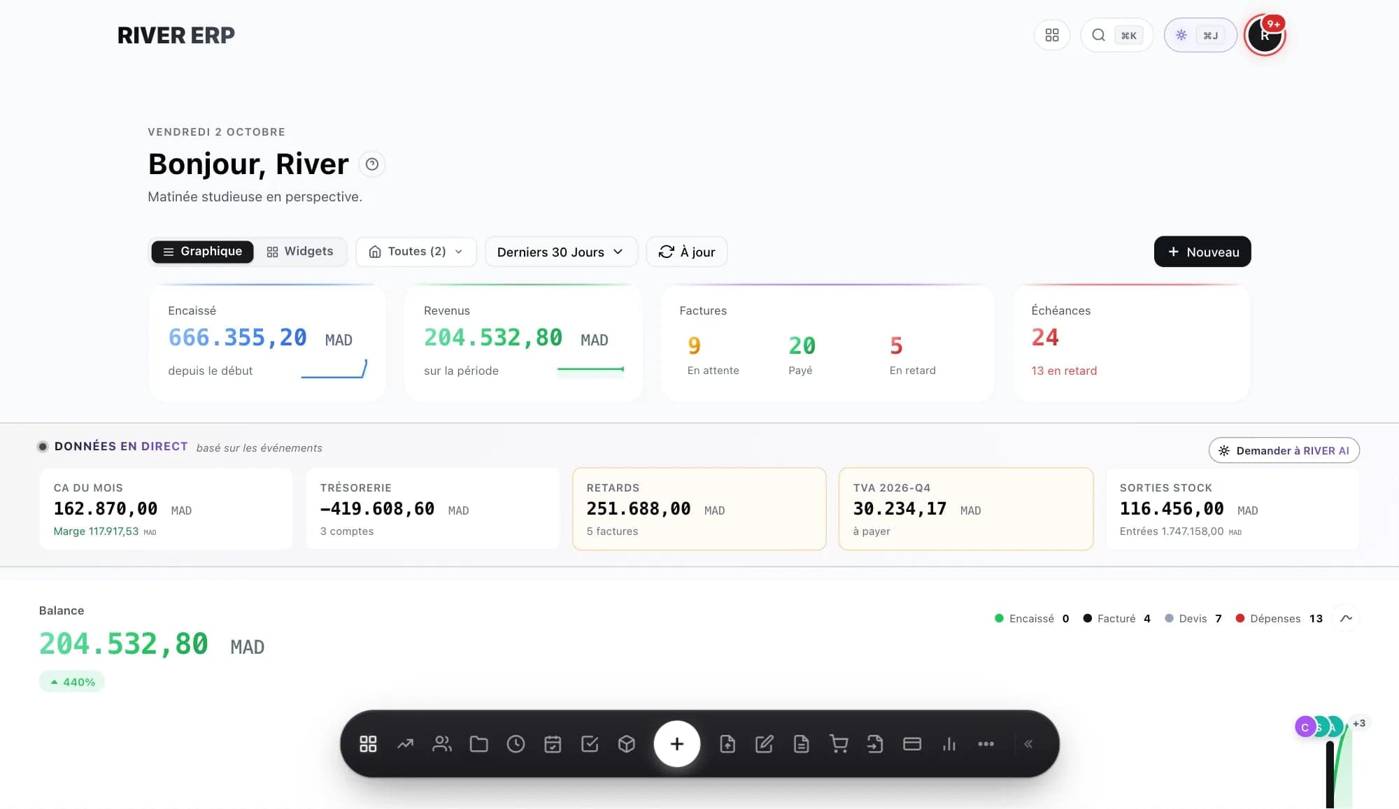
Task: Open the checkbox tasks icon in the dock
Action: [590, 744]
